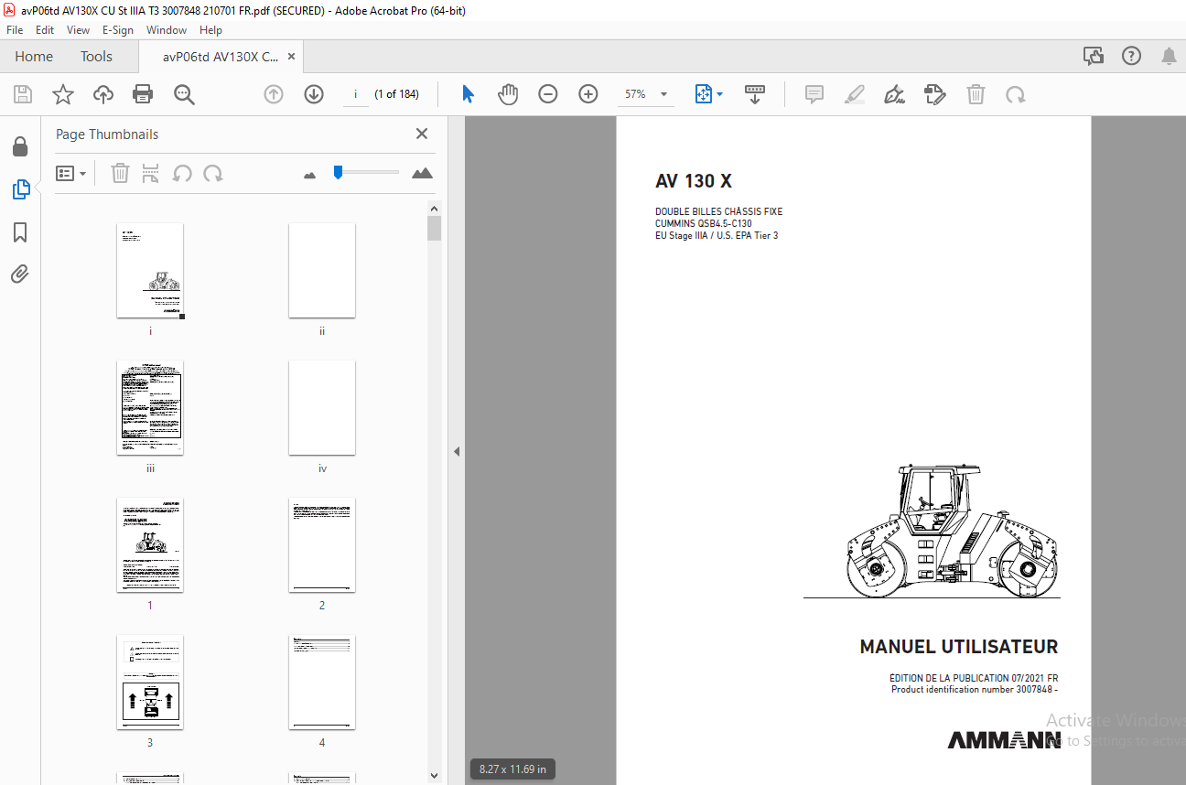Image resolution: width=1186 pixels, height=785 pixels.
Task: Select page iv thumbnail
Action: point(322,408)
